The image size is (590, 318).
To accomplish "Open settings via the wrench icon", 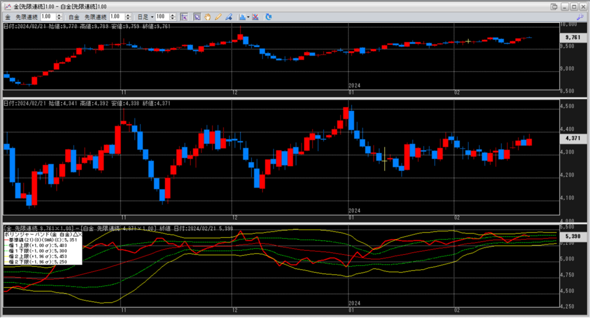I will click(x=579, y=17).
